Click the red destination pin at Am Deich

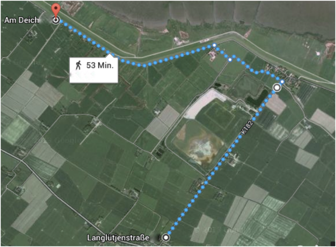56,10
